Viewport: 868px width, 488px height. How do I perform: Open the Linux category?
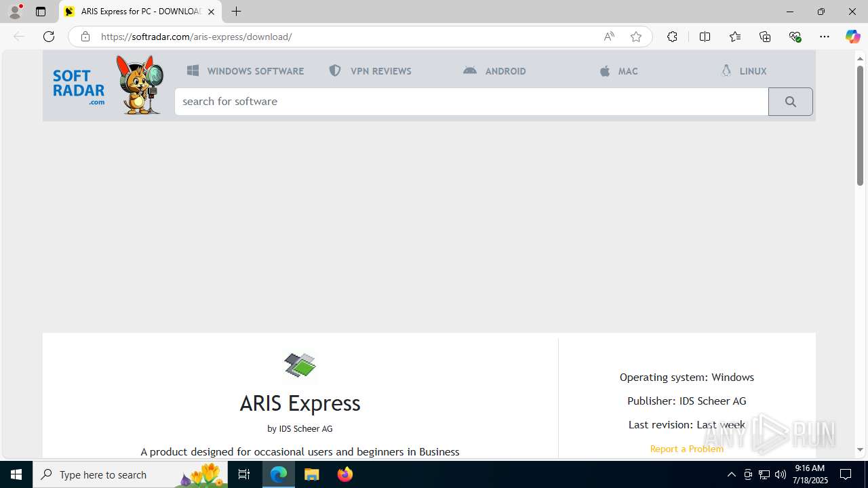click(x=744, y=70)
